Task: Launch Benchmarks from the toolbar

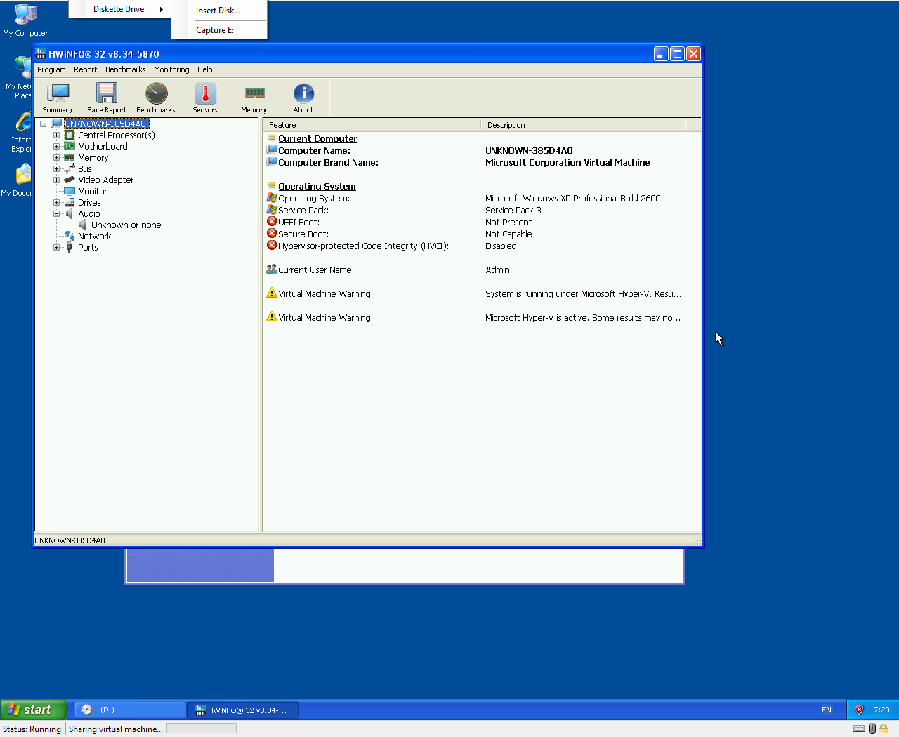Action: point(156,98)
